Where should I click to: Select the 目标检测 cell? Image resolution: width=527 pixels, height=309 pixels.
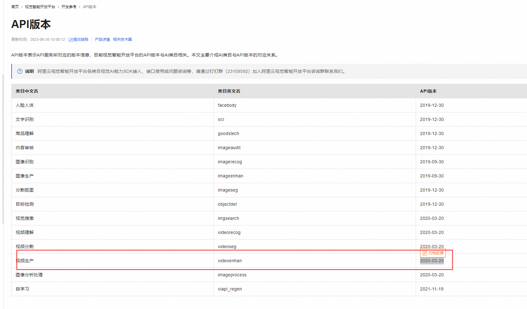point(113,204)
